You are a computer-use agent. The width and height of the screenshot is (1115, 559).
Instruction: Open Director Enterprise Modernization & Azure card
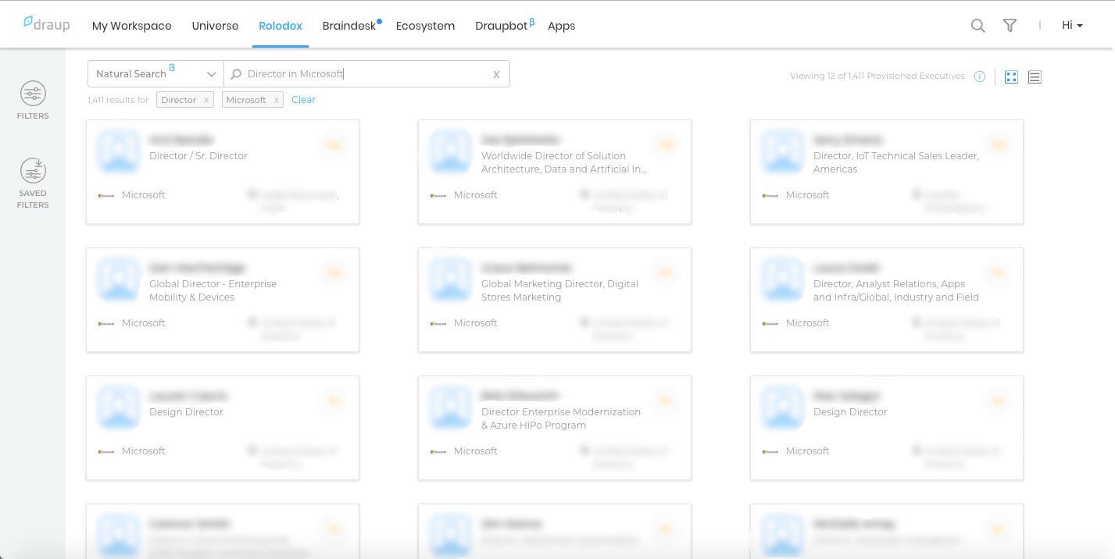pyautogui.click(x=555, y=428)
